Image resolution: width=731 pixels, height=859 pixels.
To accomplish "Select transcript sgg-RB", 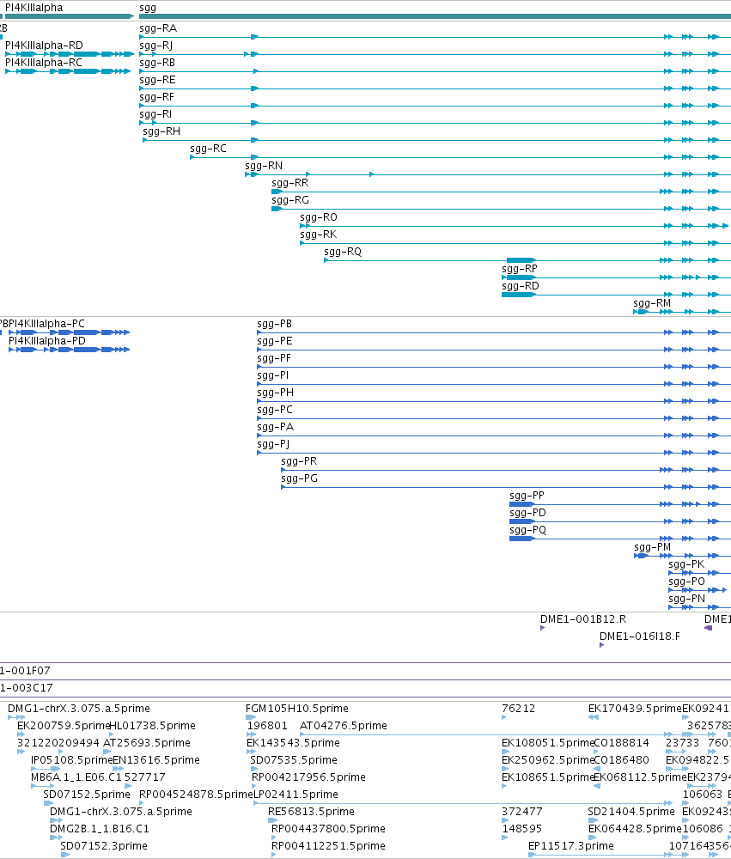I will pos(157,63).
